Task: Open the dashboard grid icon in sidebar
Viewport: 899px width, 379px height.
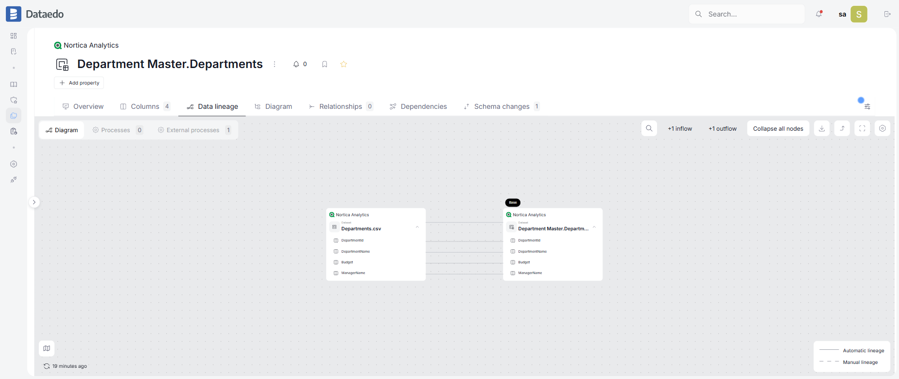Action: (14, 36)
